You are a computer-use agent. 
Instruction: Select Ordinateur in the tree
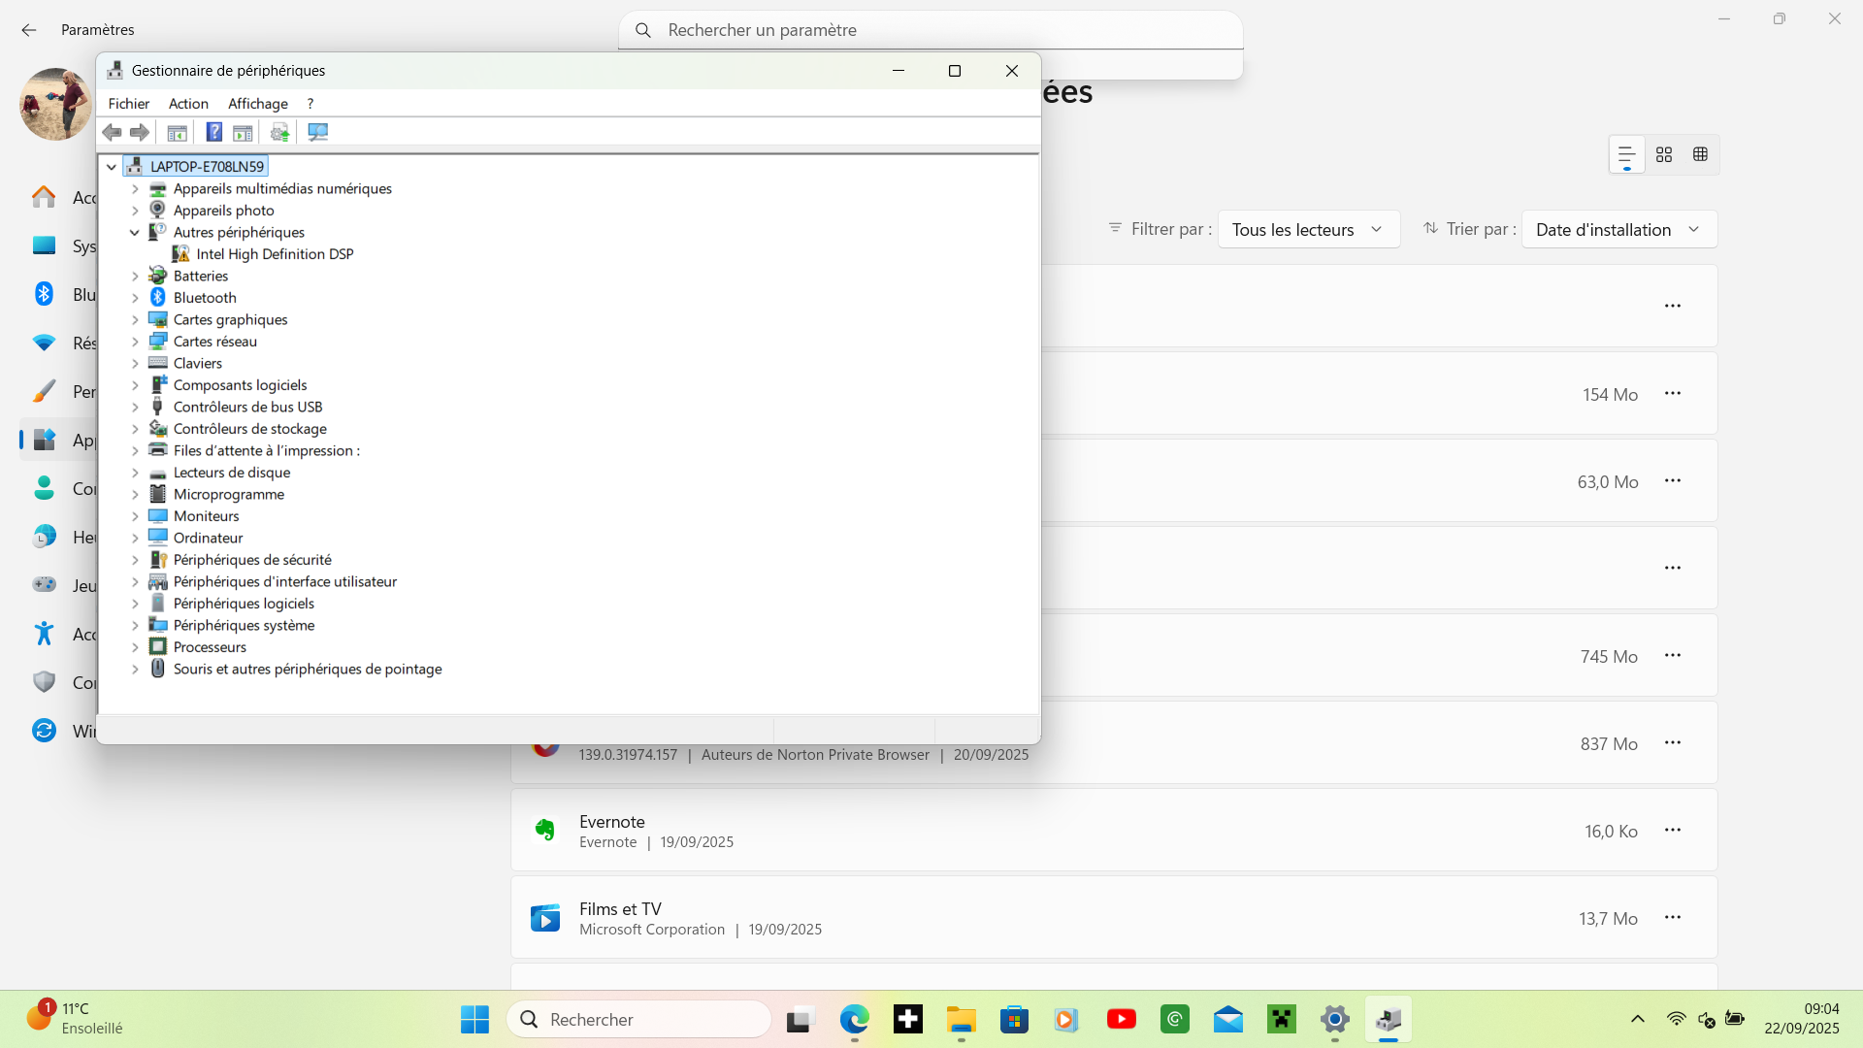[208, 539]
